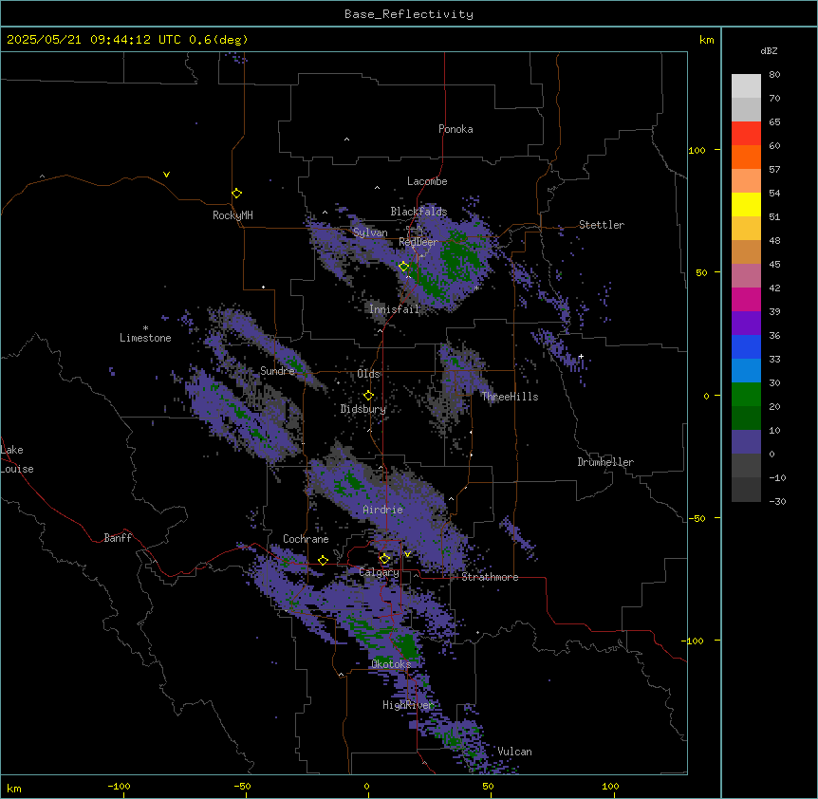Click the yellow diamond marker right of Cochrane
The width and height of the screenshot is (818, 799).
[x=323, y=561]
